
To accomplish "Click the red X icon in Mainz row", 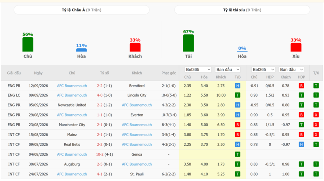I will click(x=316, y=135).
